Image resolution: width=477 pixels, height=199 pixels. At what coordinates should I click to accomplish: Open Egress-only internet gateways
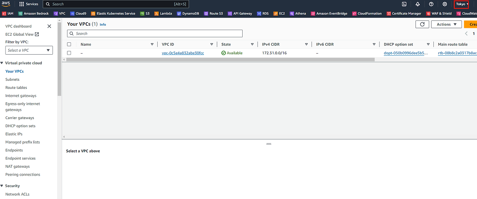(x=23, y=107)
